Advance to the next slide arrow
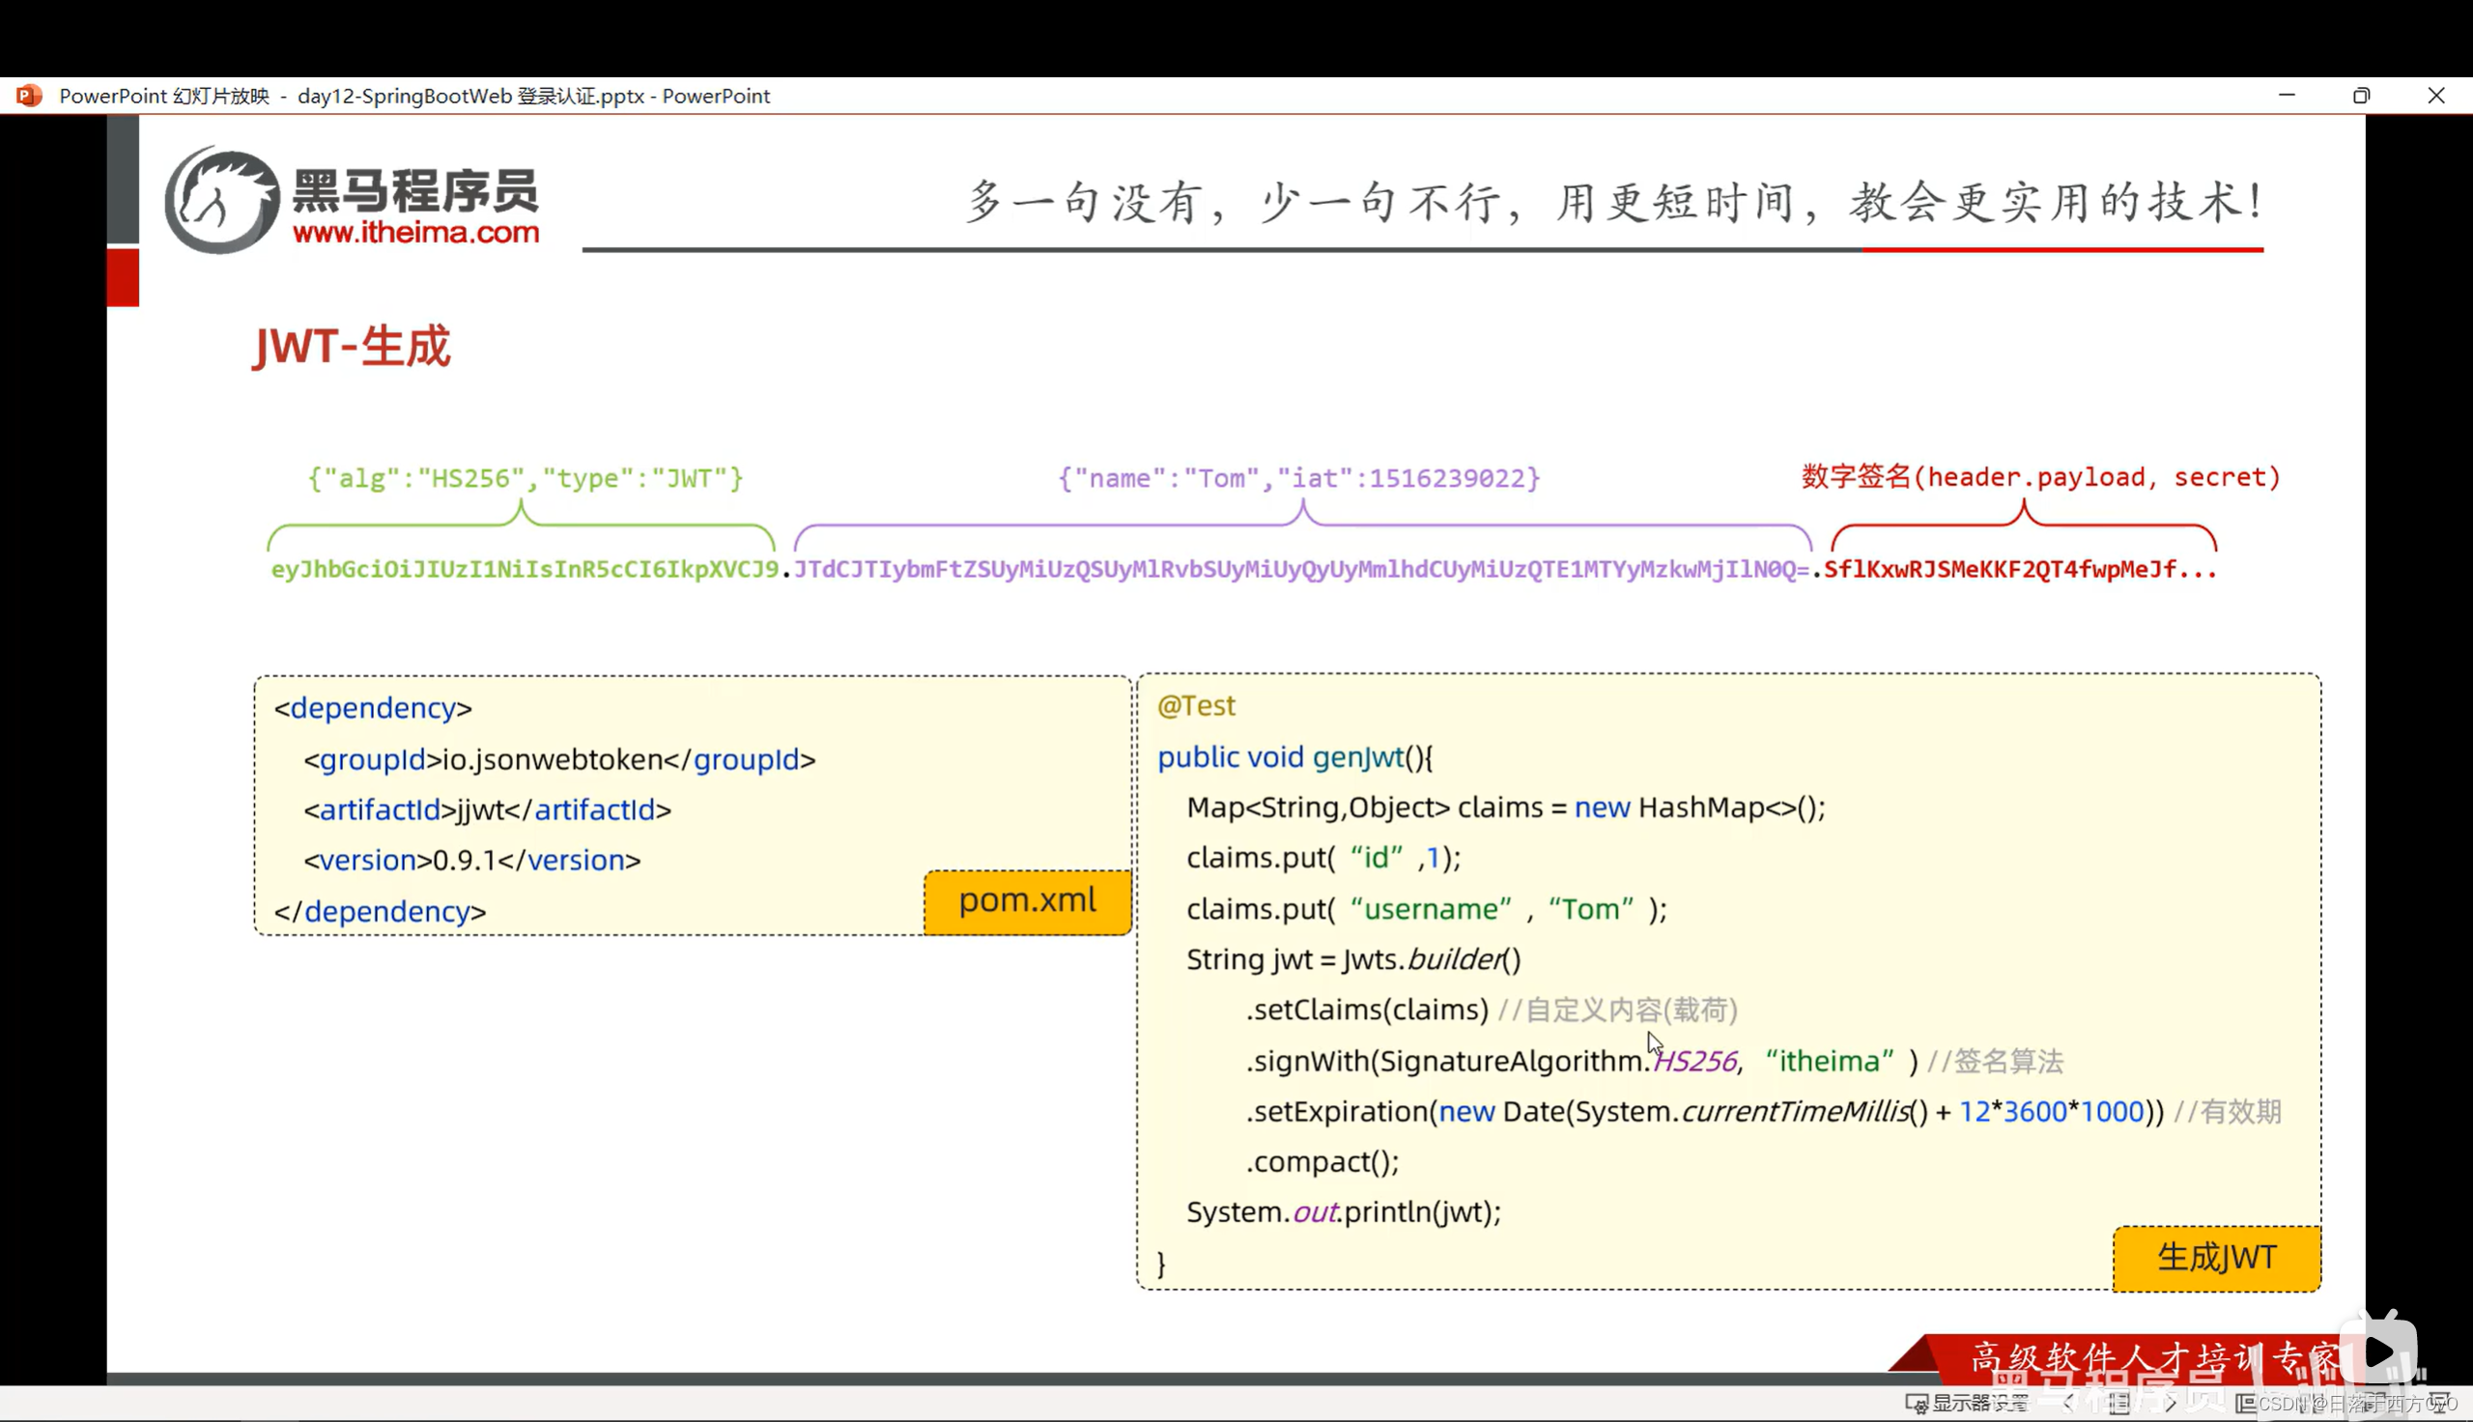This screenshot has height=1422, width=2473. click(2170, 1404)
